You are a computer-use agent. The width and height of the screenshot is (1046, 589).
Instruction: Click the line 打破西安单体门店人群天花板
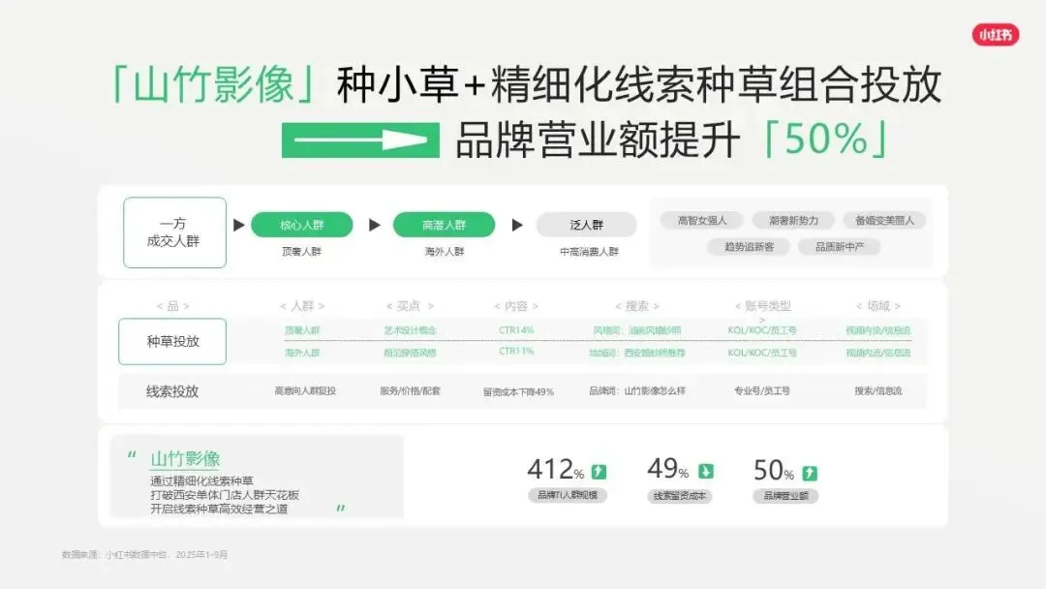(x=224, y=495)
